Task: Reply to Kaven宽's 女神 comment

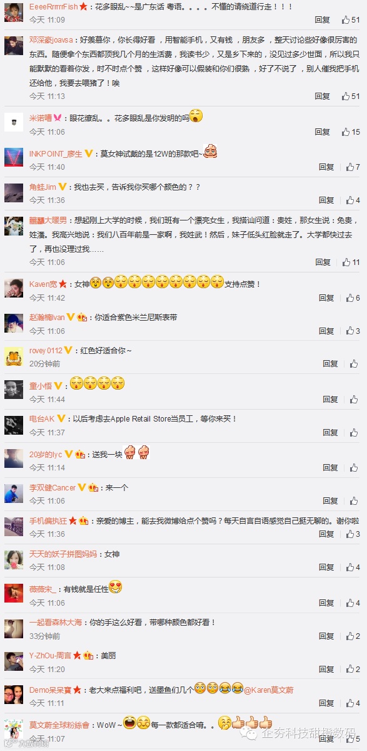Action: tap(327, 298)
